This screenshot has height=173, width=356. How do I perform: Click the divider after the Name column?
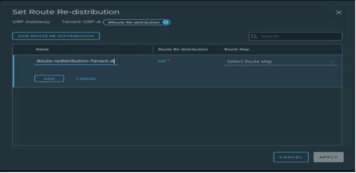pyautogui.click(x=153, y=49)
